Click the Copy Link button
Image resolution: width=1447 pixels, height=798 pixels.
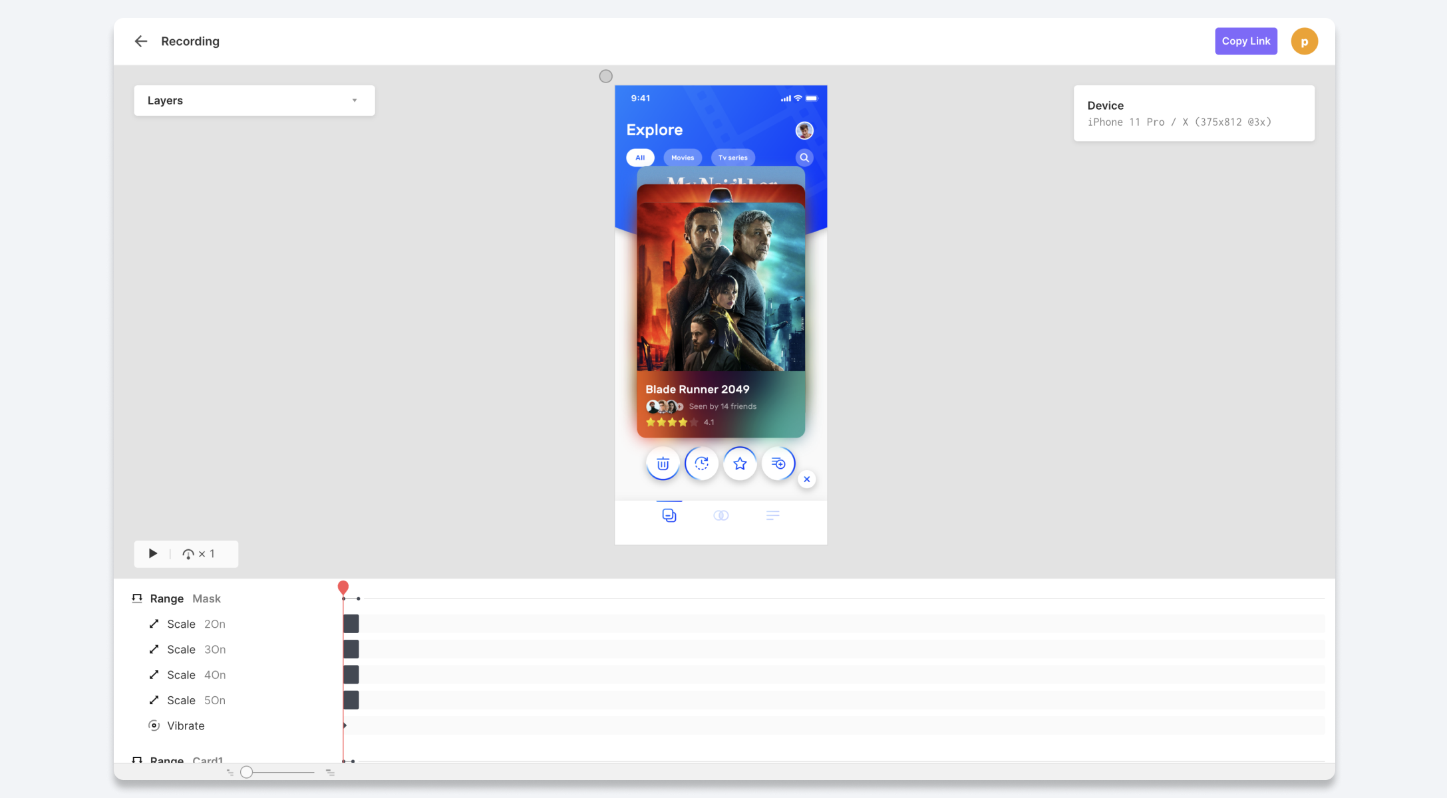click(1245, 41)
